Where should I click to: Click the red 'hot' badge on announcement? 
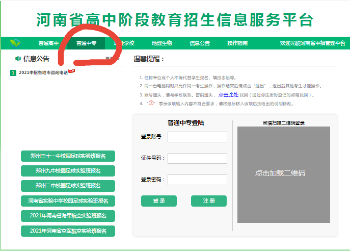pos(71,70)
